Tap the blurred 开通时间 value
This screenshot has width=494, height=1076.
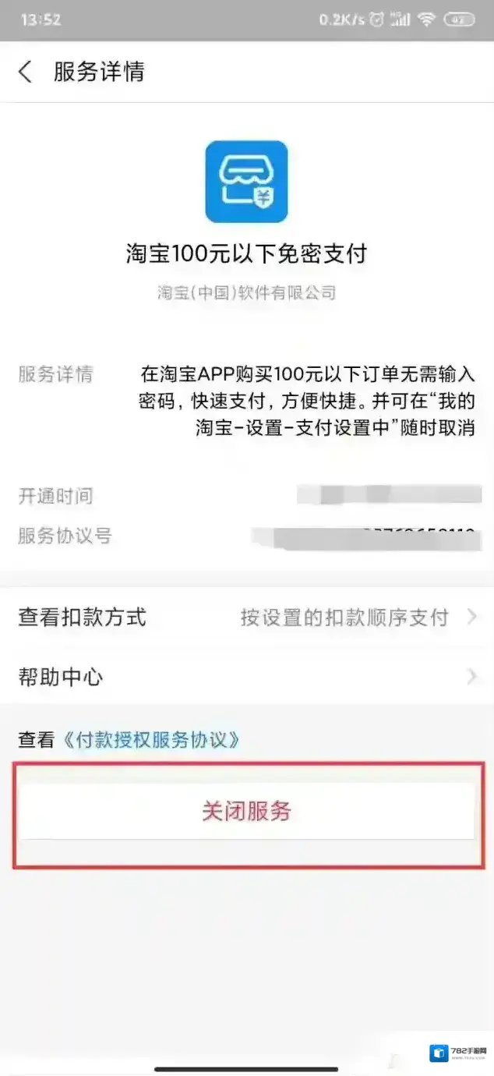click(390, 495)
